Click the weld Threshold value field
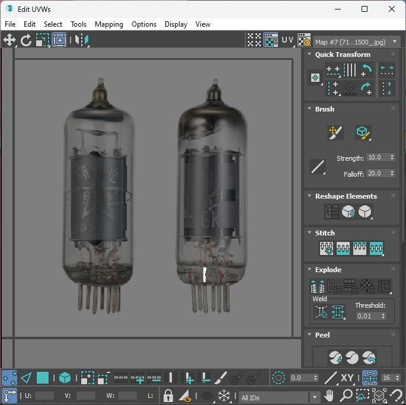Image resolution: width=406 pixels, height=405 pixels. [x=367, y=316]
